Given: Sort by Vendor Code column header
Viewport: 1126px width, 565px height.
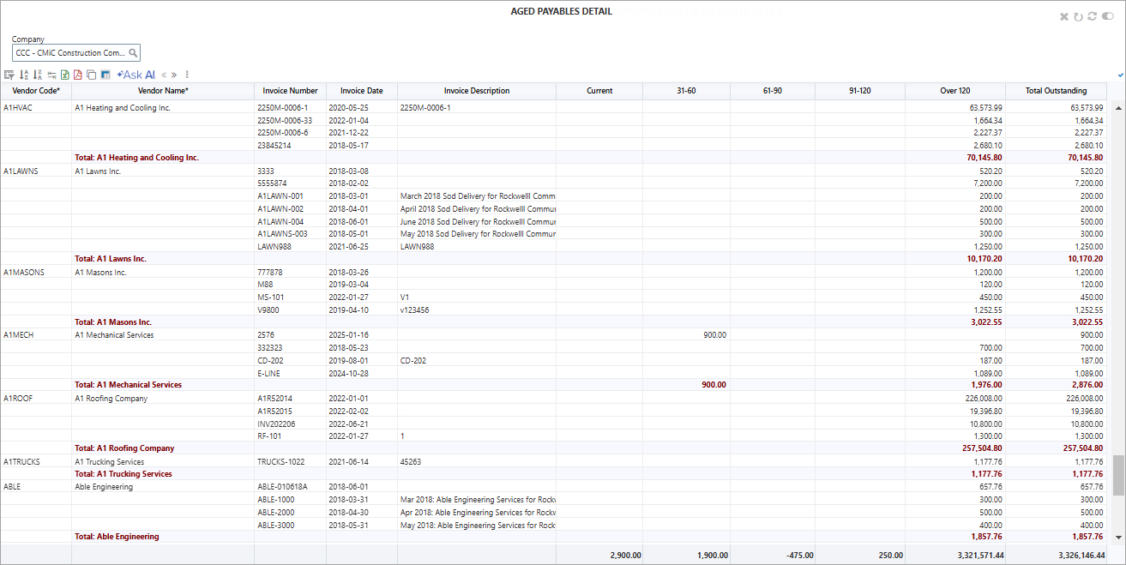Looking at the screenshot, I should [36, 90].
